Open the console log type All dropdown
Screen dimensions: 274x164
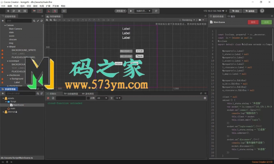[102, 98]
